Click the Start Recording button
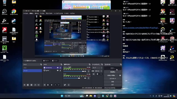Image resolution: width=177 pixels, height=99 pixels. pyautogui.click(x=113, y=72)
